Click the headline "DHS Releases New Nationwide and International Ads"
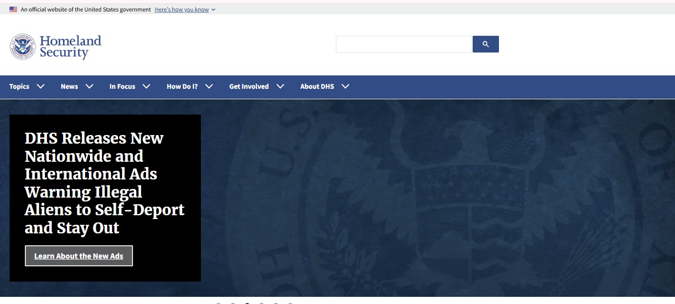This screenshot has width=675, height=304. click(x=104, y=183)
